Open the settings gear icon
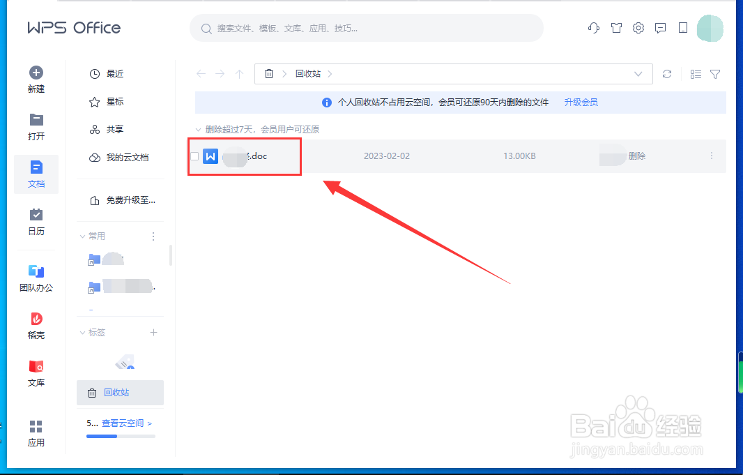This screenshot has height=475, width=743. point(638,28)
